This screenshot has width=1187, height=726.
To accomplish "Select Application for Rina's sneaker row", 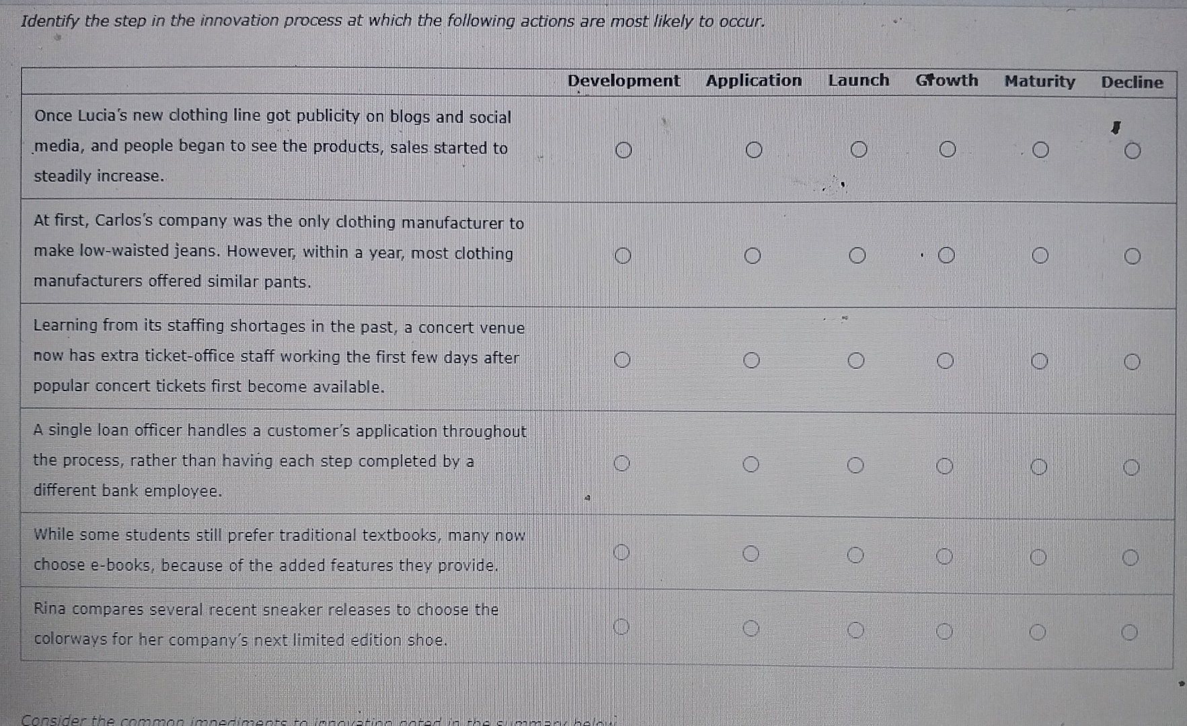I will [x=751, y=628].
